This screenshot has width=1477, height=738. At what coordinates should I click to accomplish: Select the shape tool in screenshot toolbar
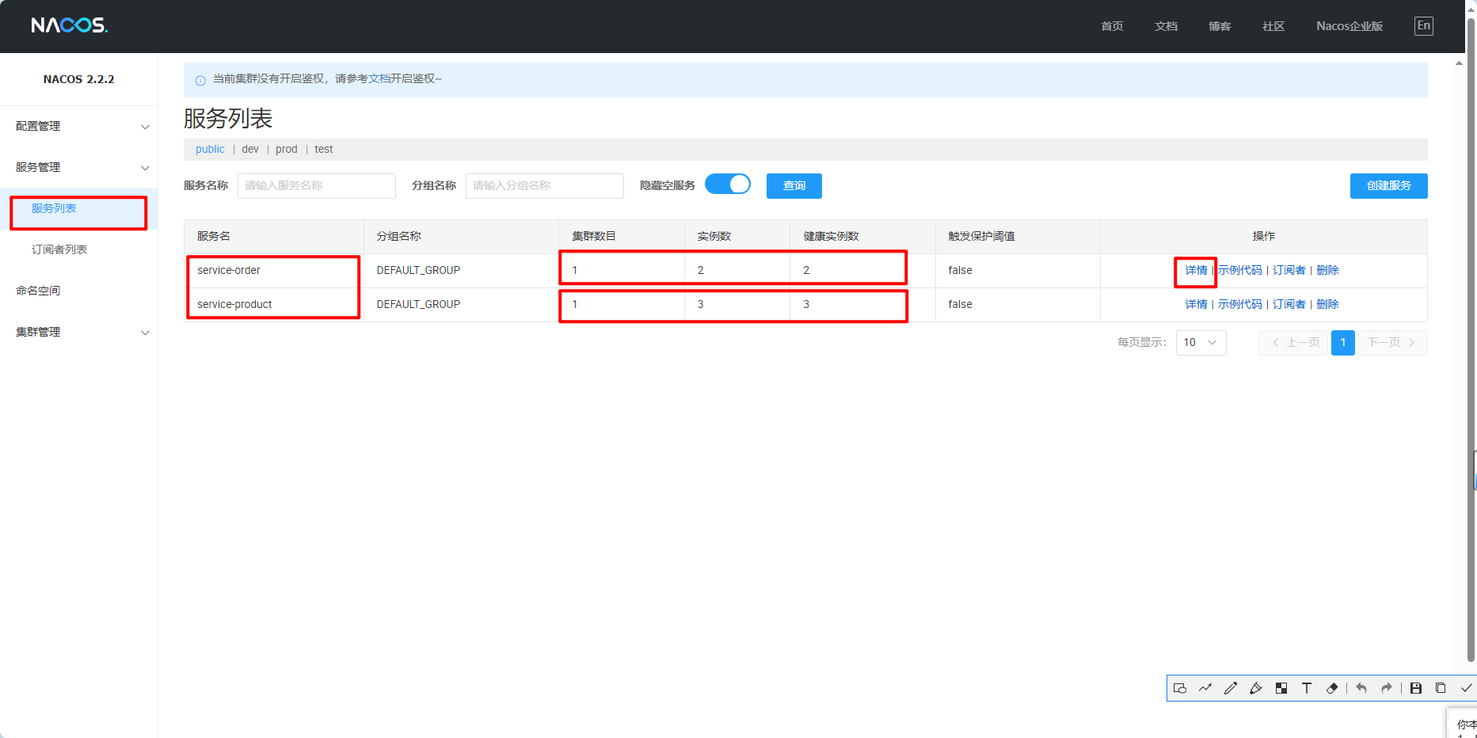1180,688
